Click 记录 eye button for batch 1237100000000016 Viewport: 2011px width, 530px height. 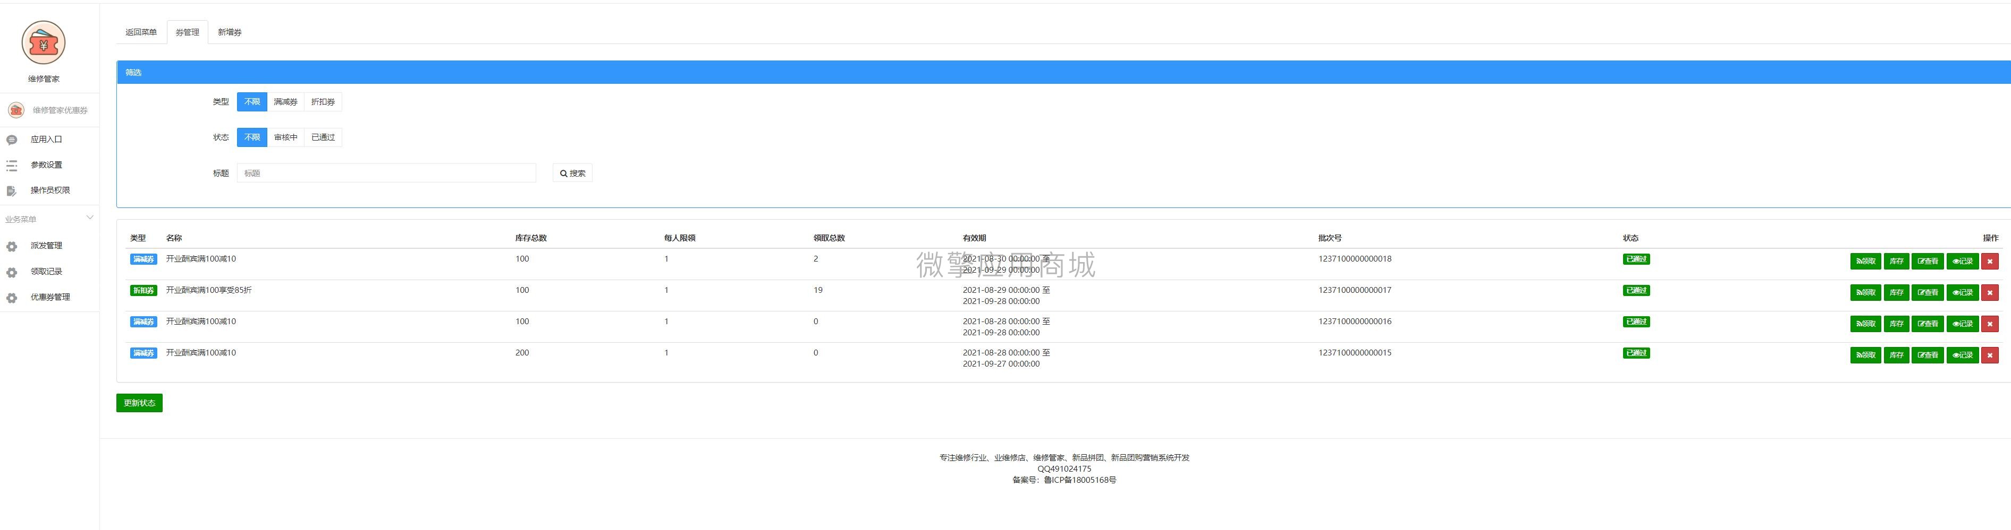(x=1962, y=324)
